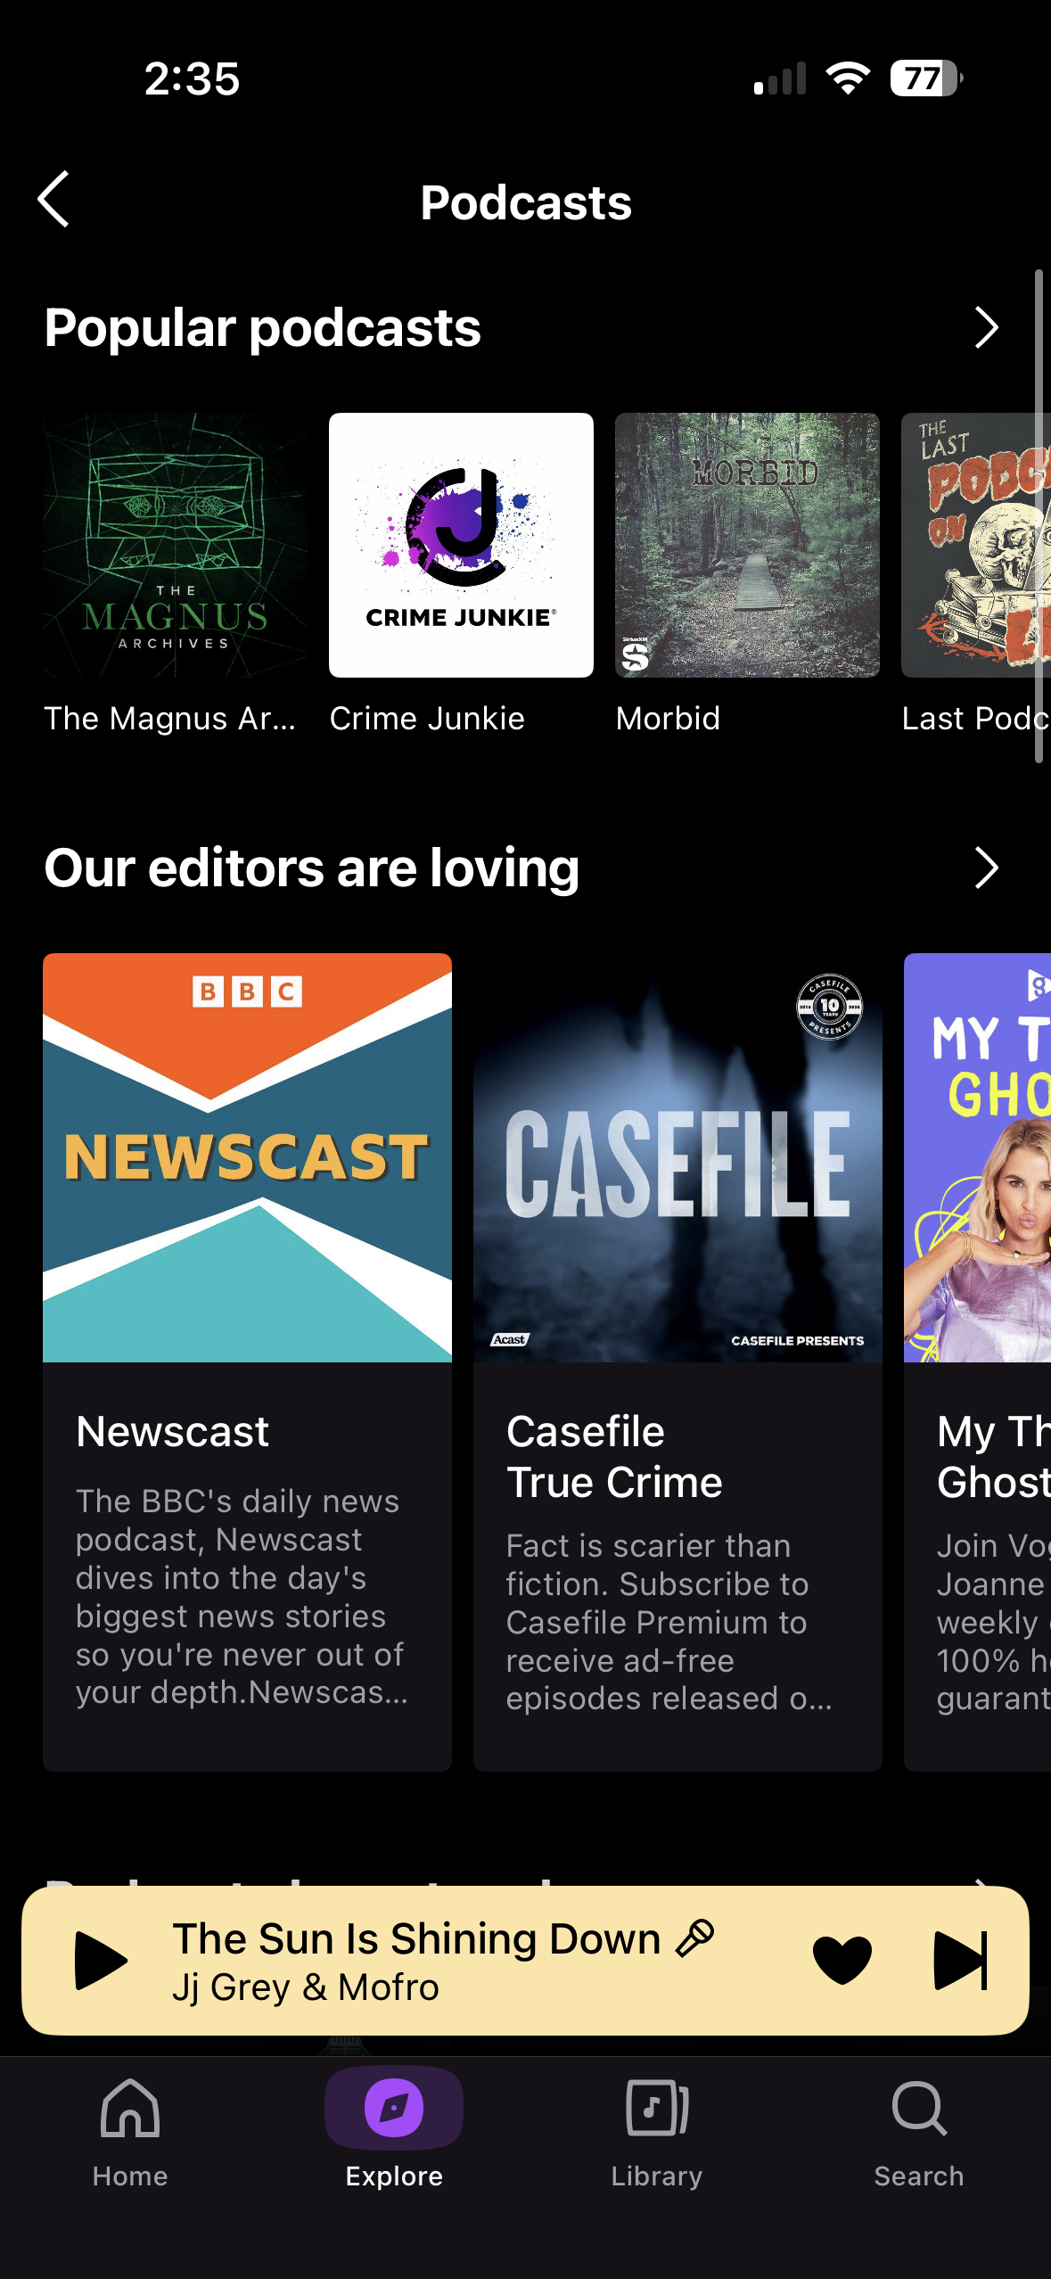Skip to next track
The height and width of the screenshot is (2279, 1051).
(961, 1960)
